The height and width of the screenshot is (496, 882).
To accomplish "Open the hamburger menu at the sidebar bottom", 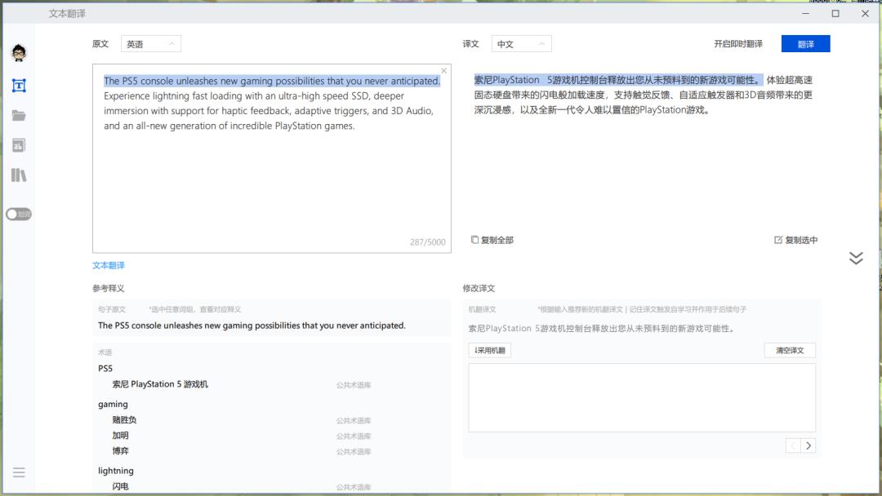I will tap(19, 472).
